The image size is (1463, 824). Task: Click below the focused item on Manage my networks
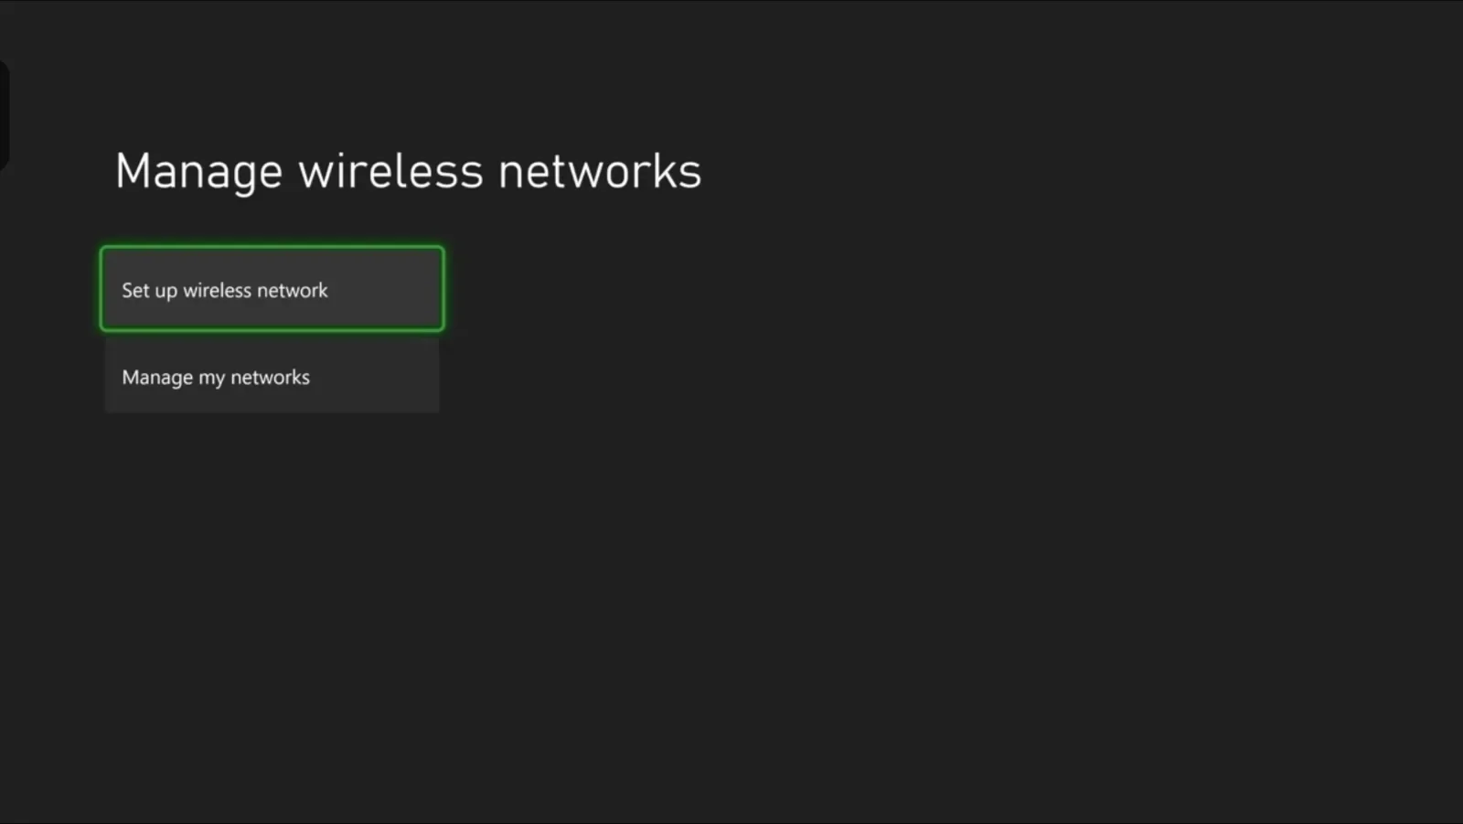click(272, 377)
